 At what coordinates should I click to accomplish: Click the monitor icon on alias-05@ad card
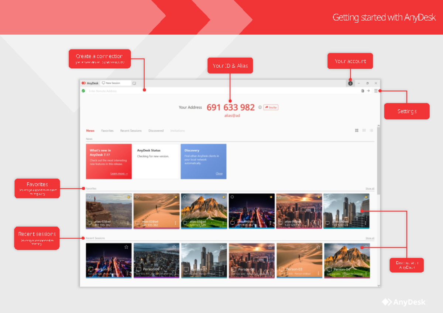280,223
